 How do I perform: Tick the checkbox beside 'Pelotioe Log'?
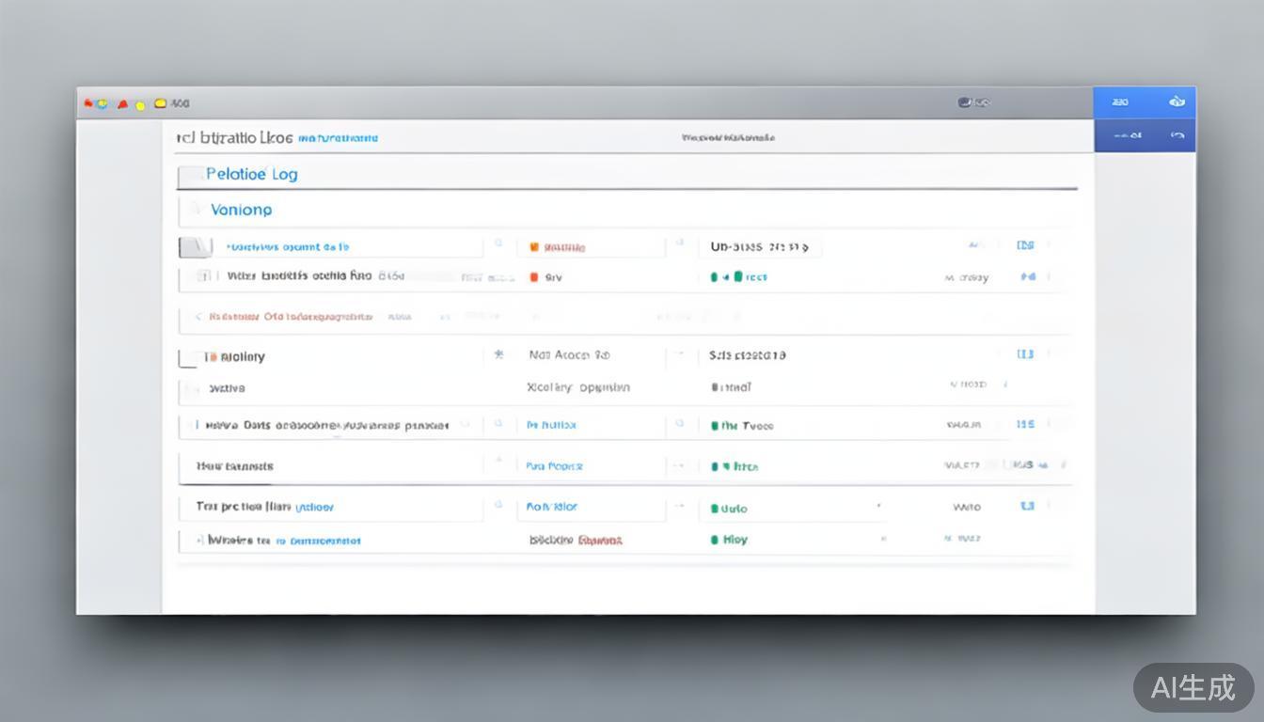click(192, 174)
